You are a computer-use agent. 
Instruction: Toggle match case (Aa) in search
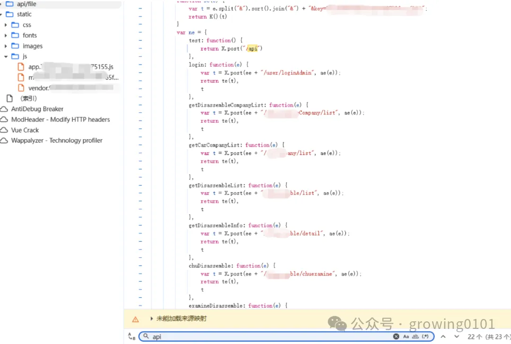point(405,336)
